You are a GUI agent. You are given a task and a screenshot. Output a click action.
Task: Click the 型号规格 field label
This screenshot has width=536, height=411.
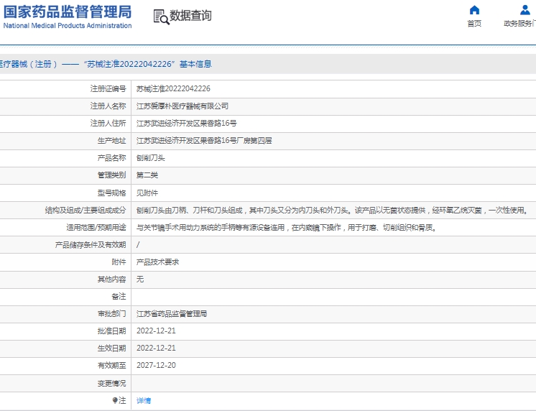pos(112,193)
